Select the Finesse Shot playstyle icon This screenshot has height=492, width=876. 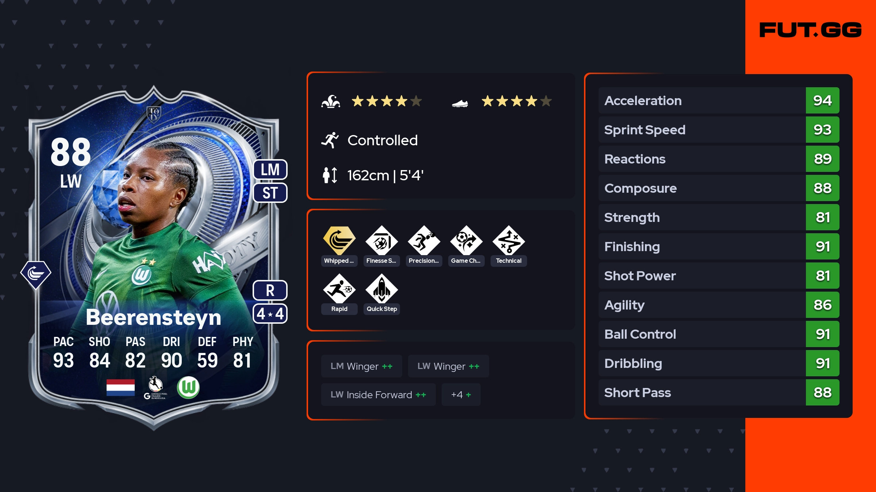(x=382, y=241)
